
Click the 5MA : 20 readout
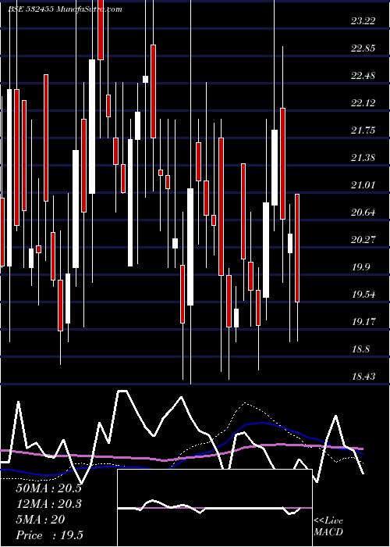[41, 520]
